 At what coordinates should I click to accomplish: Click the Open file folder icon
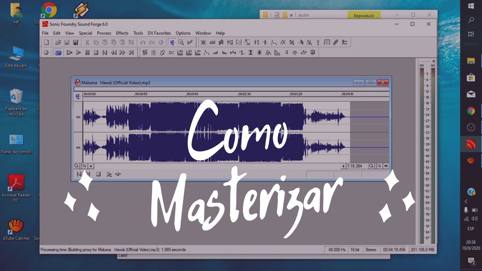(x=58, y=43)
